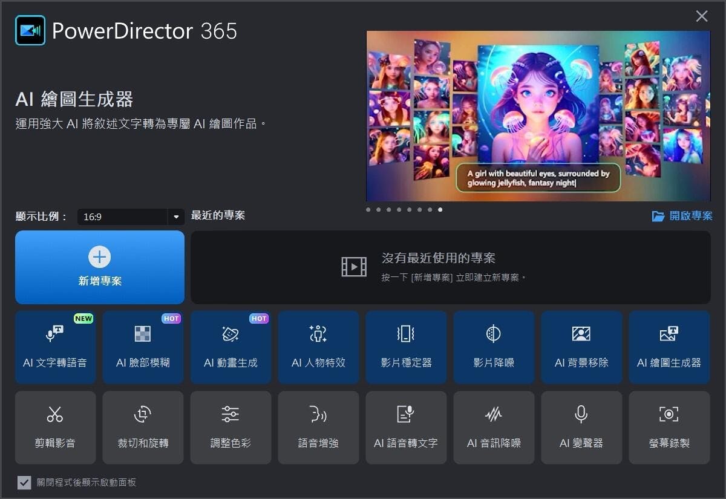Click the AI jellyfish girl banner image
The width and height of the screenshot is (726, 499).
pos(538,116)
